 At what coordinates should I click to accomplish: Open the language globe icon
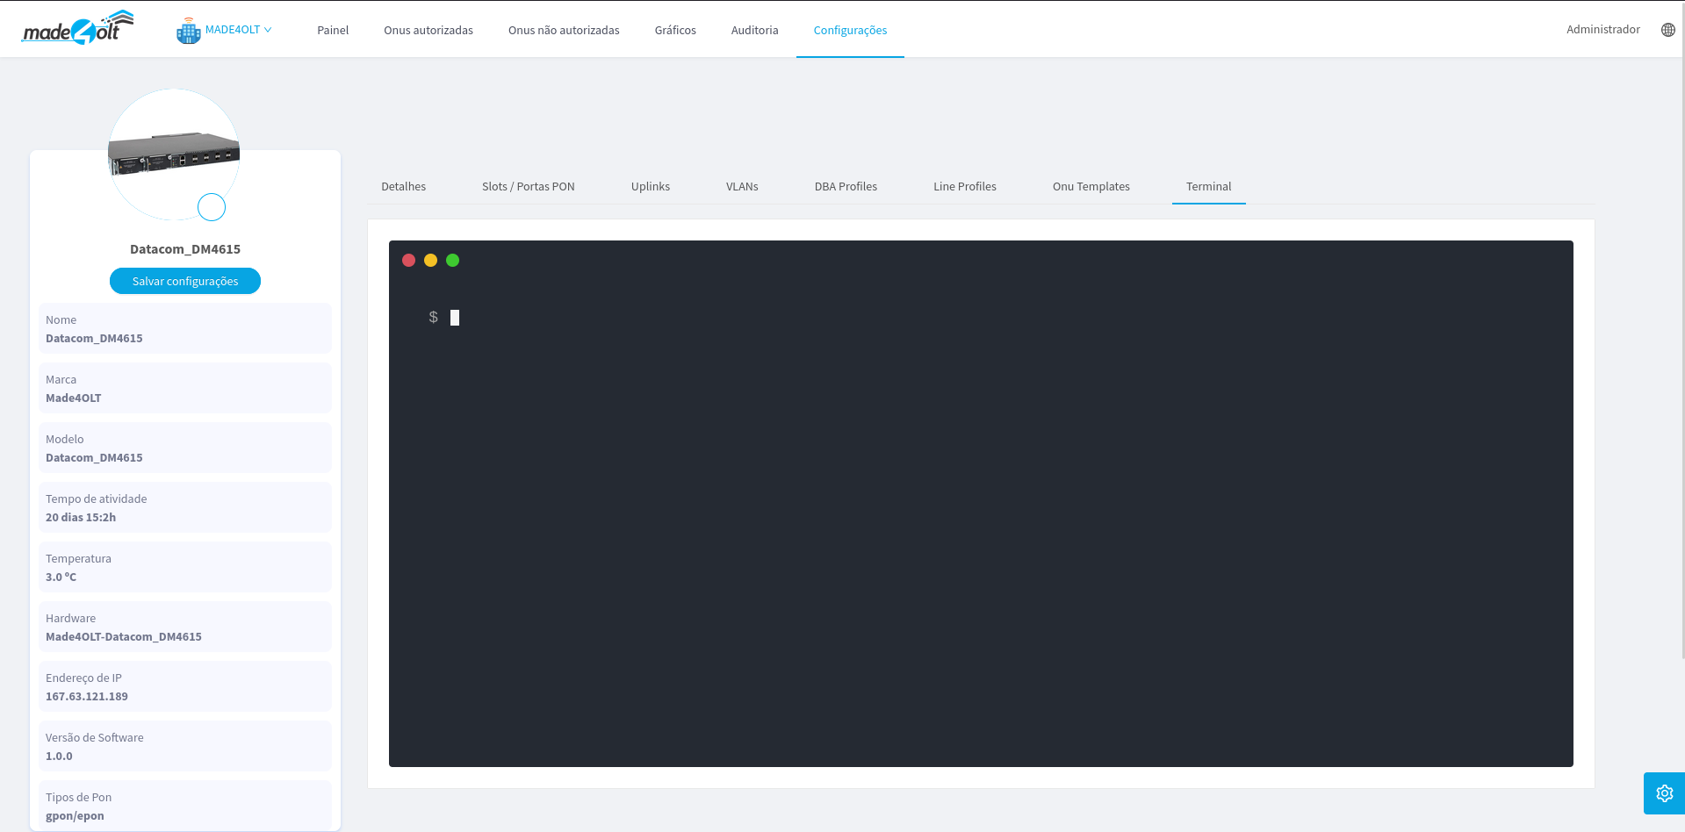point(1667,30)
